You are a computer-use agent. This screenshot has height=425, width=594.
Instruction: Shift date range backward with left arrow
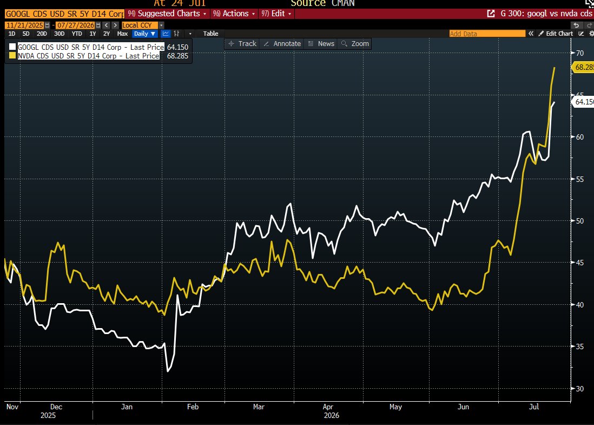coord(107,25)
